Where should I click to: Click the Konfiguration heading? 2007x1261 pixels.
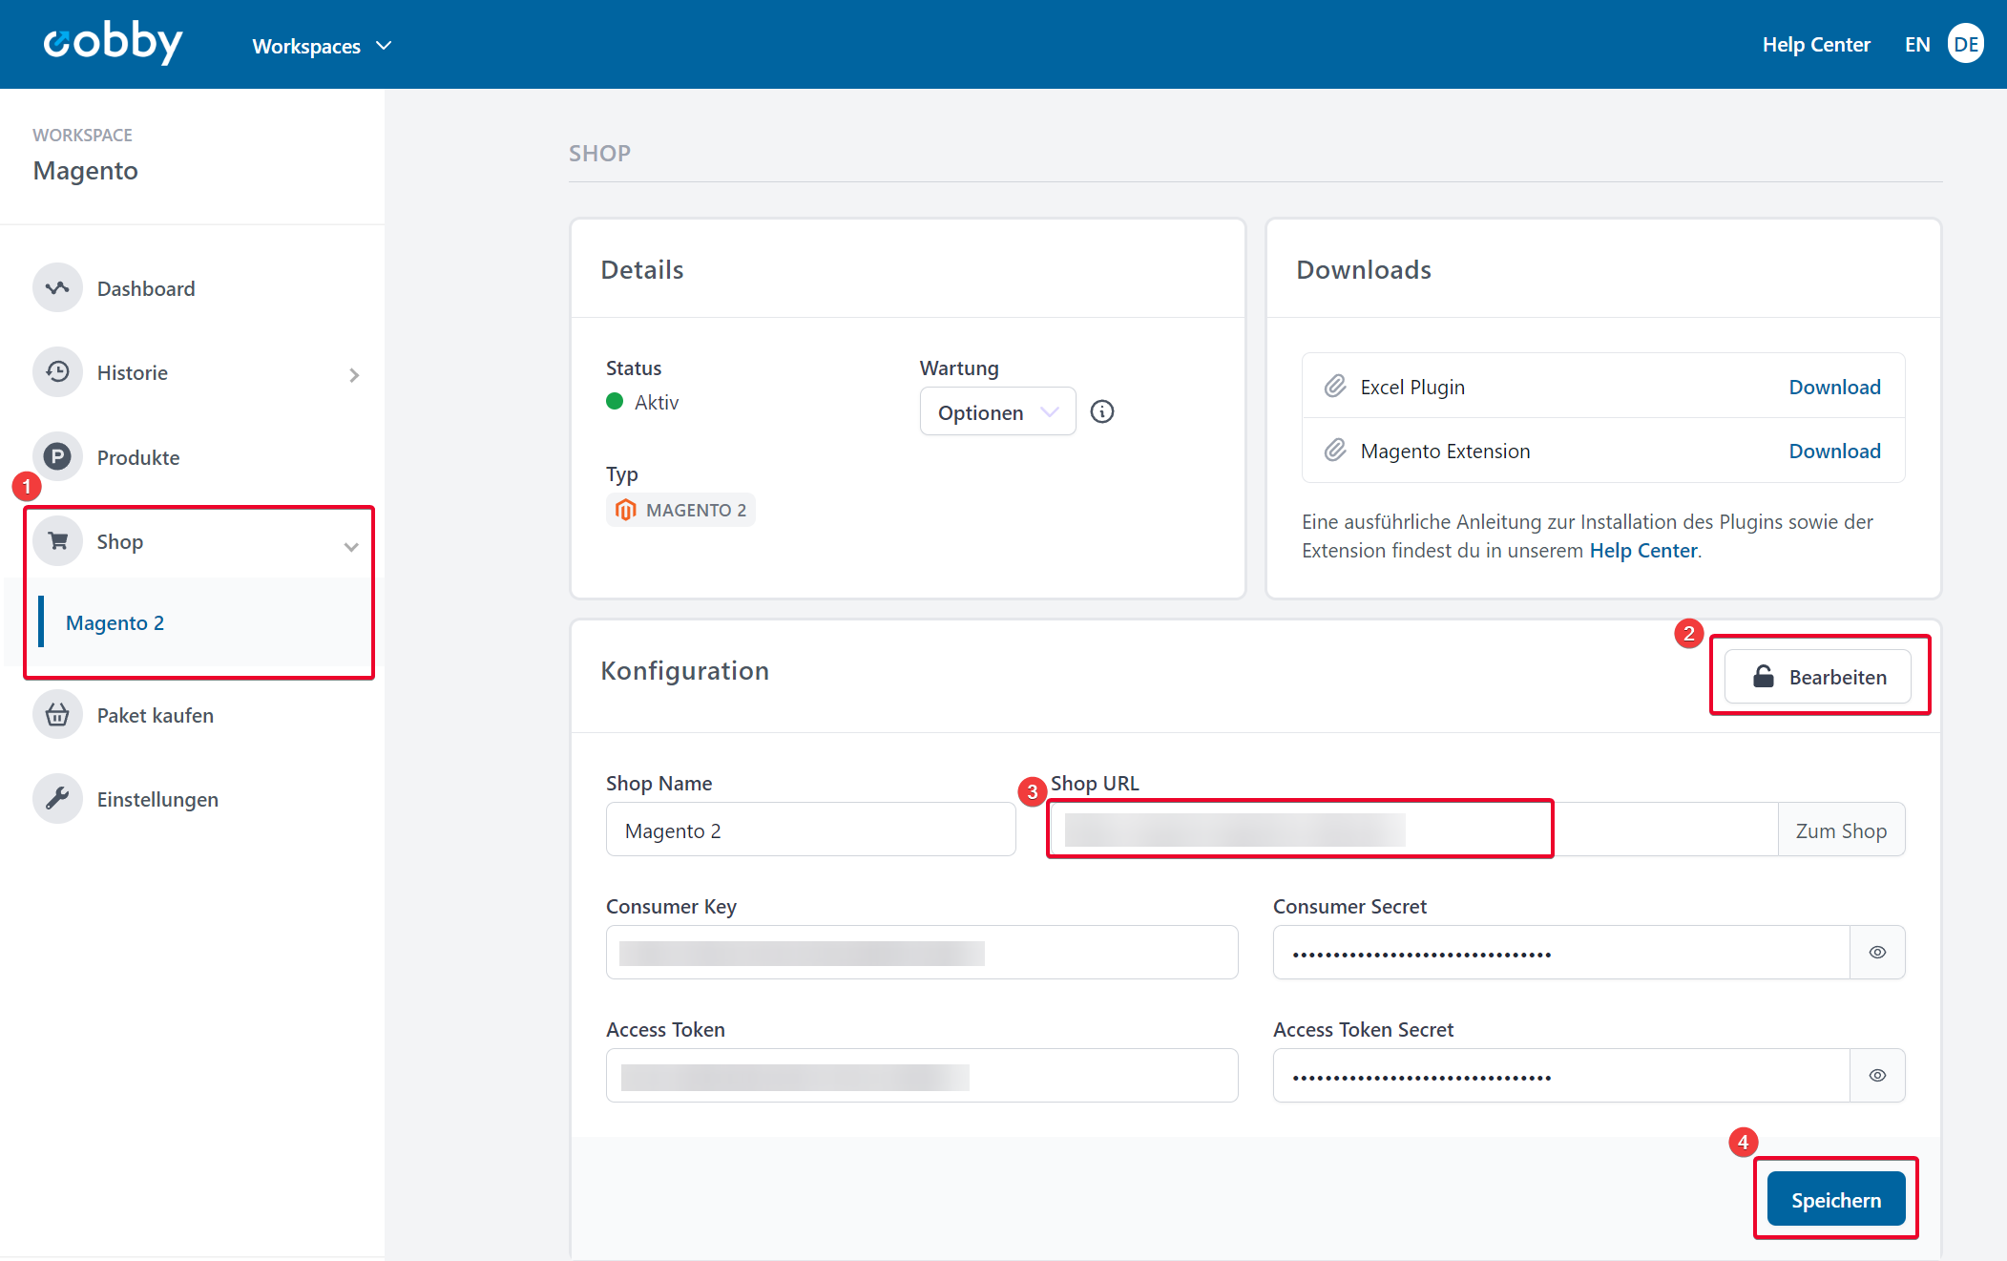[x=684, y=670]
